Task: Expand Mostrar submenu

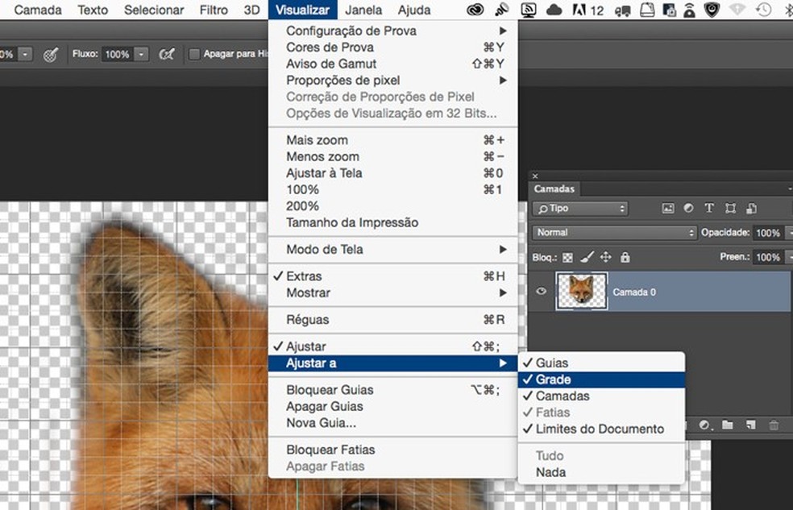Action: coord(392,292)
